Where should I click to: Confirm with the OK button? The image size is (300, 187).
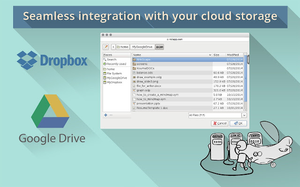coord(238,123)
